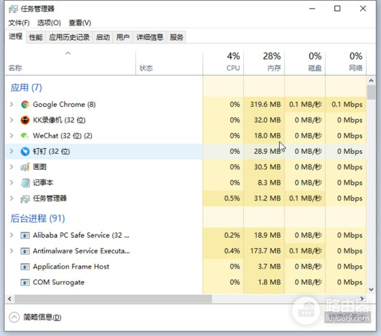Collapse details with the 简略信息 arrow icon
Image resolution: width=381 pixels, height=336 pixels.
14,318
